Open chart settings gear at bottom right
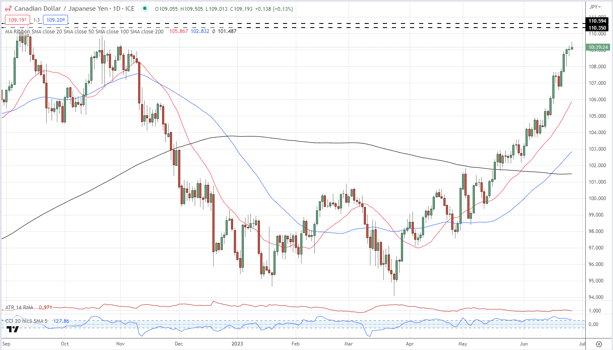Viewport: 613px width, 350px height. tap(599, 344)
